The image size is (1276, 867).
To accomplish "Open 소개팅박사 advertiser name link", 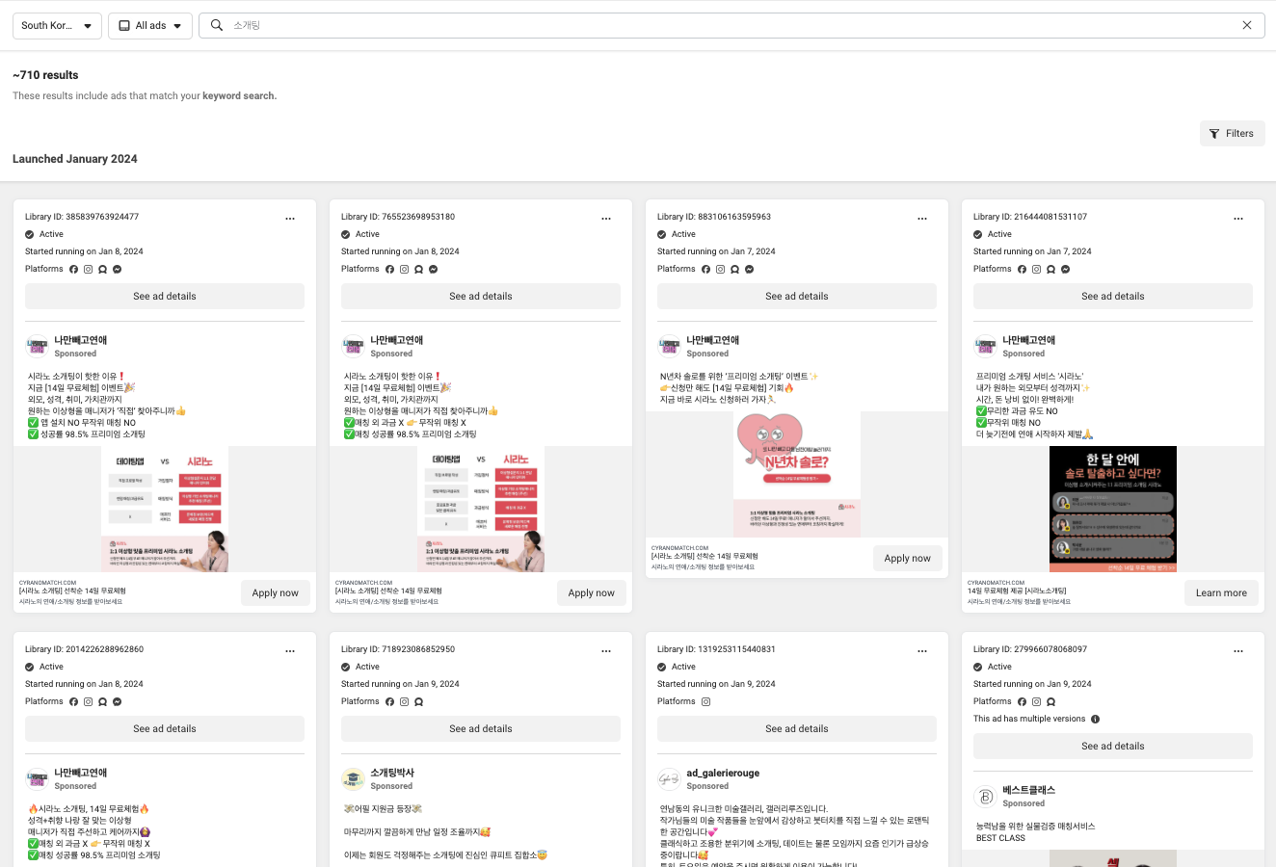I will (392, 773).
